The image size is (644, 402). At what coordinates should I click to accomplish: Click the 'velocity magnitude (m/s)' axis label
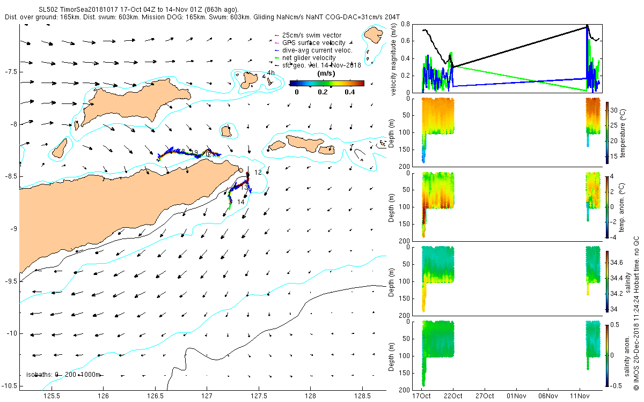point(394,58)
